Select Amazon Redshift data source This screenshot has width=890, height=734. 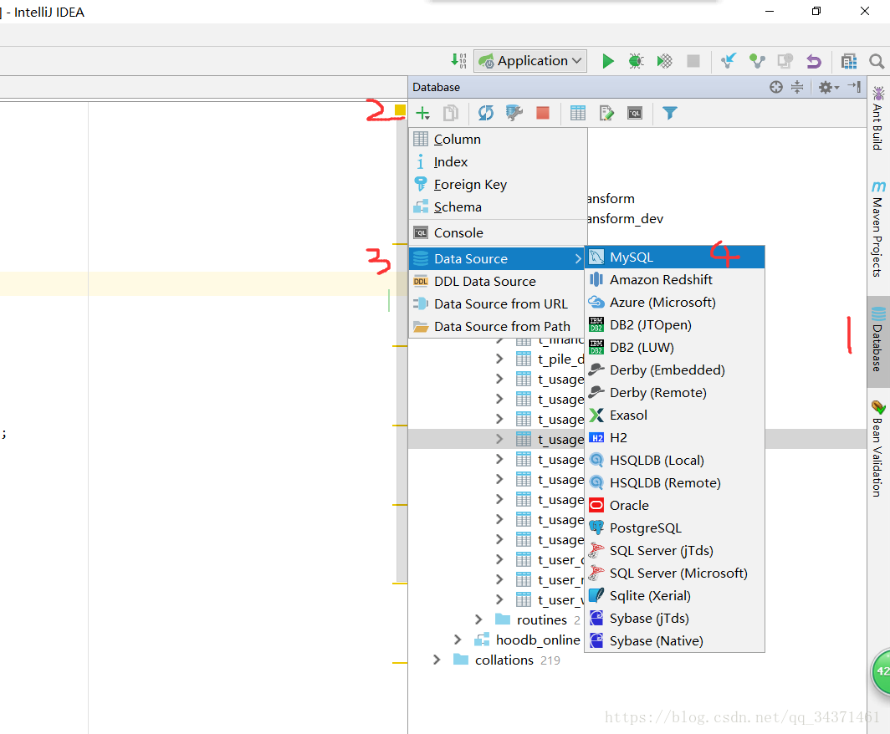coord(675,280)
